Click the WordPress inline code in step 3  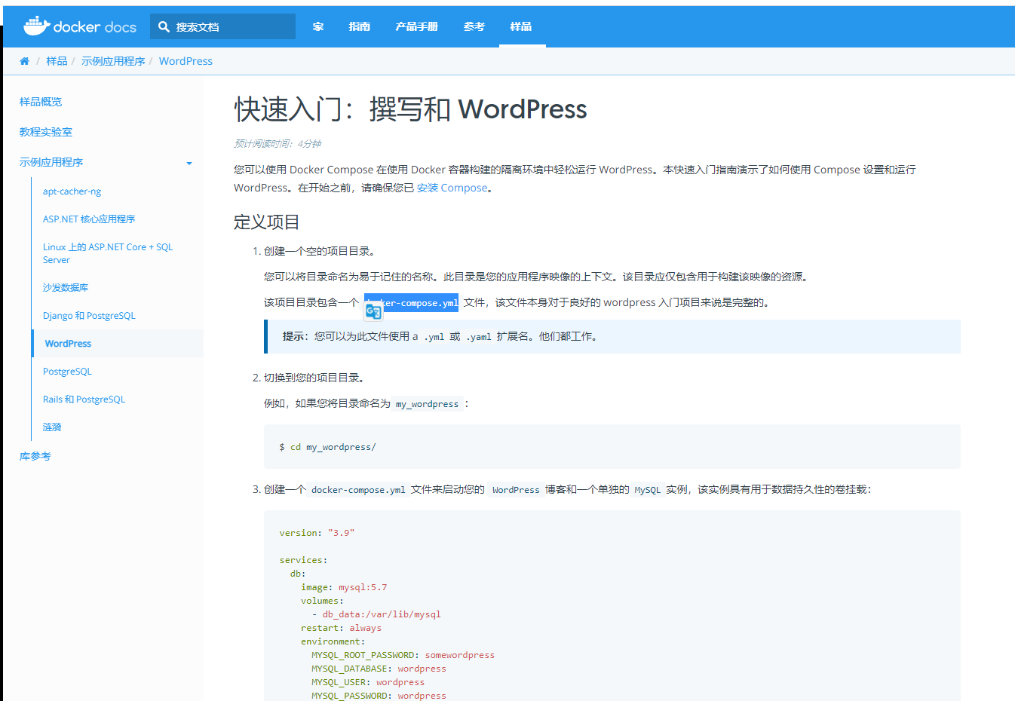click(516, 490)
